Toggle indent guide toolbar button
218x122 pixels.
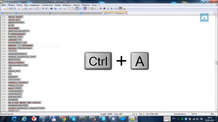click(x=85, y=8)
